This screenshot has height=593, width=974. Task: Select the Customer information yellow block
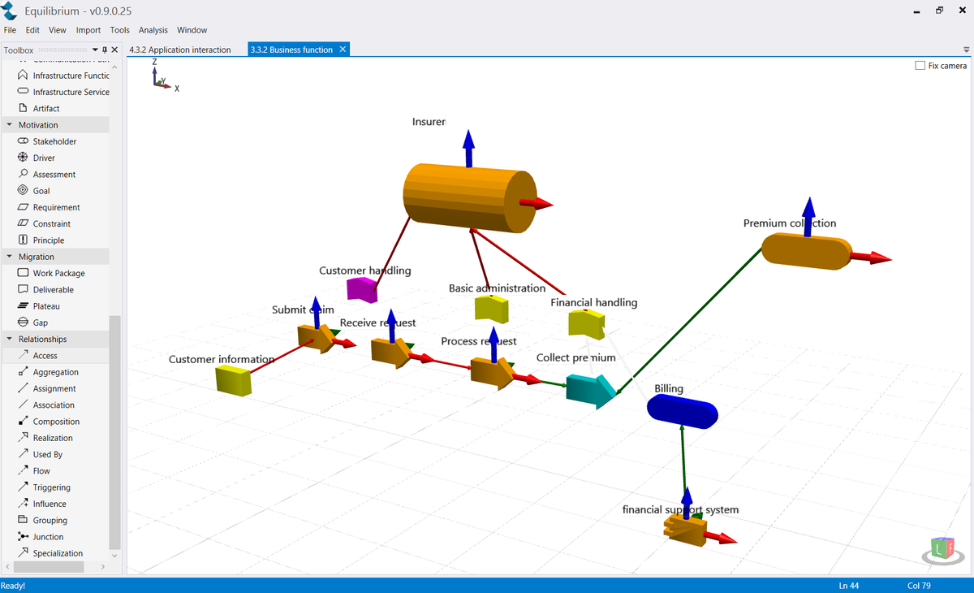pos(234,380)
